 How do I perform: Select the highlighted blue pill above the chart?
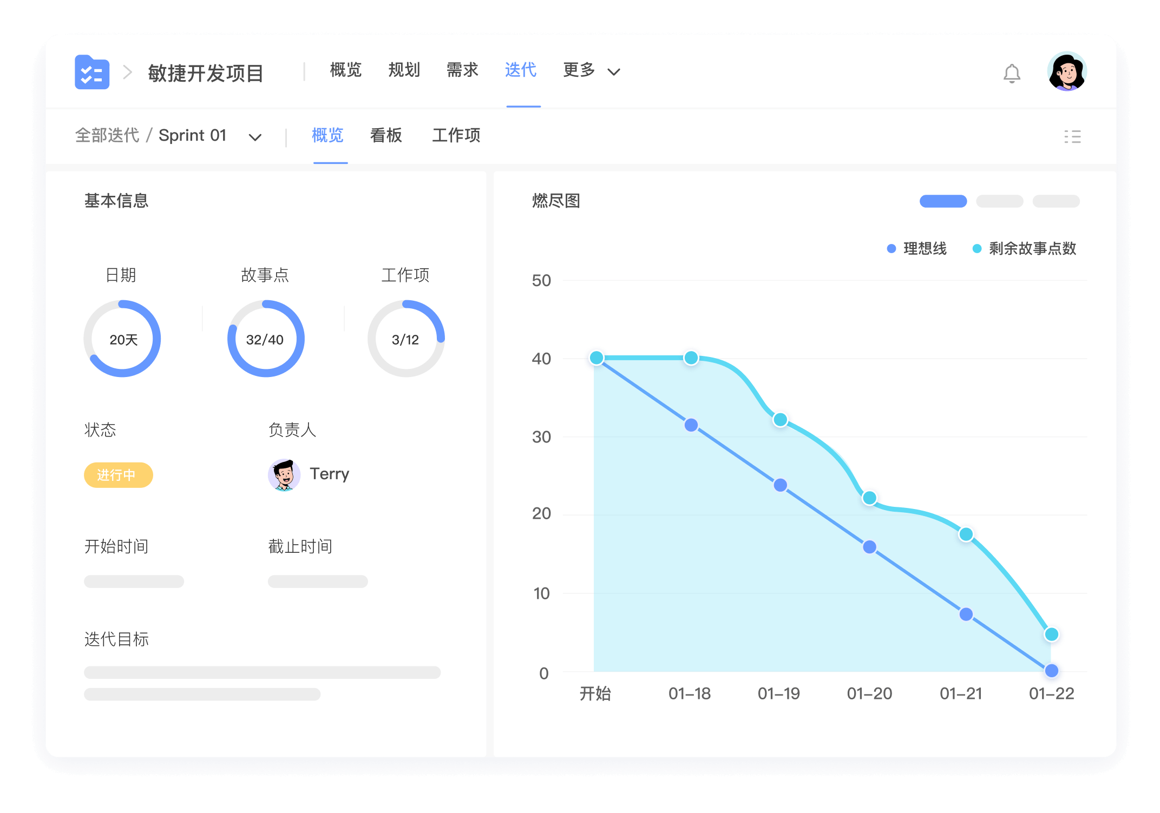(942, 201)
